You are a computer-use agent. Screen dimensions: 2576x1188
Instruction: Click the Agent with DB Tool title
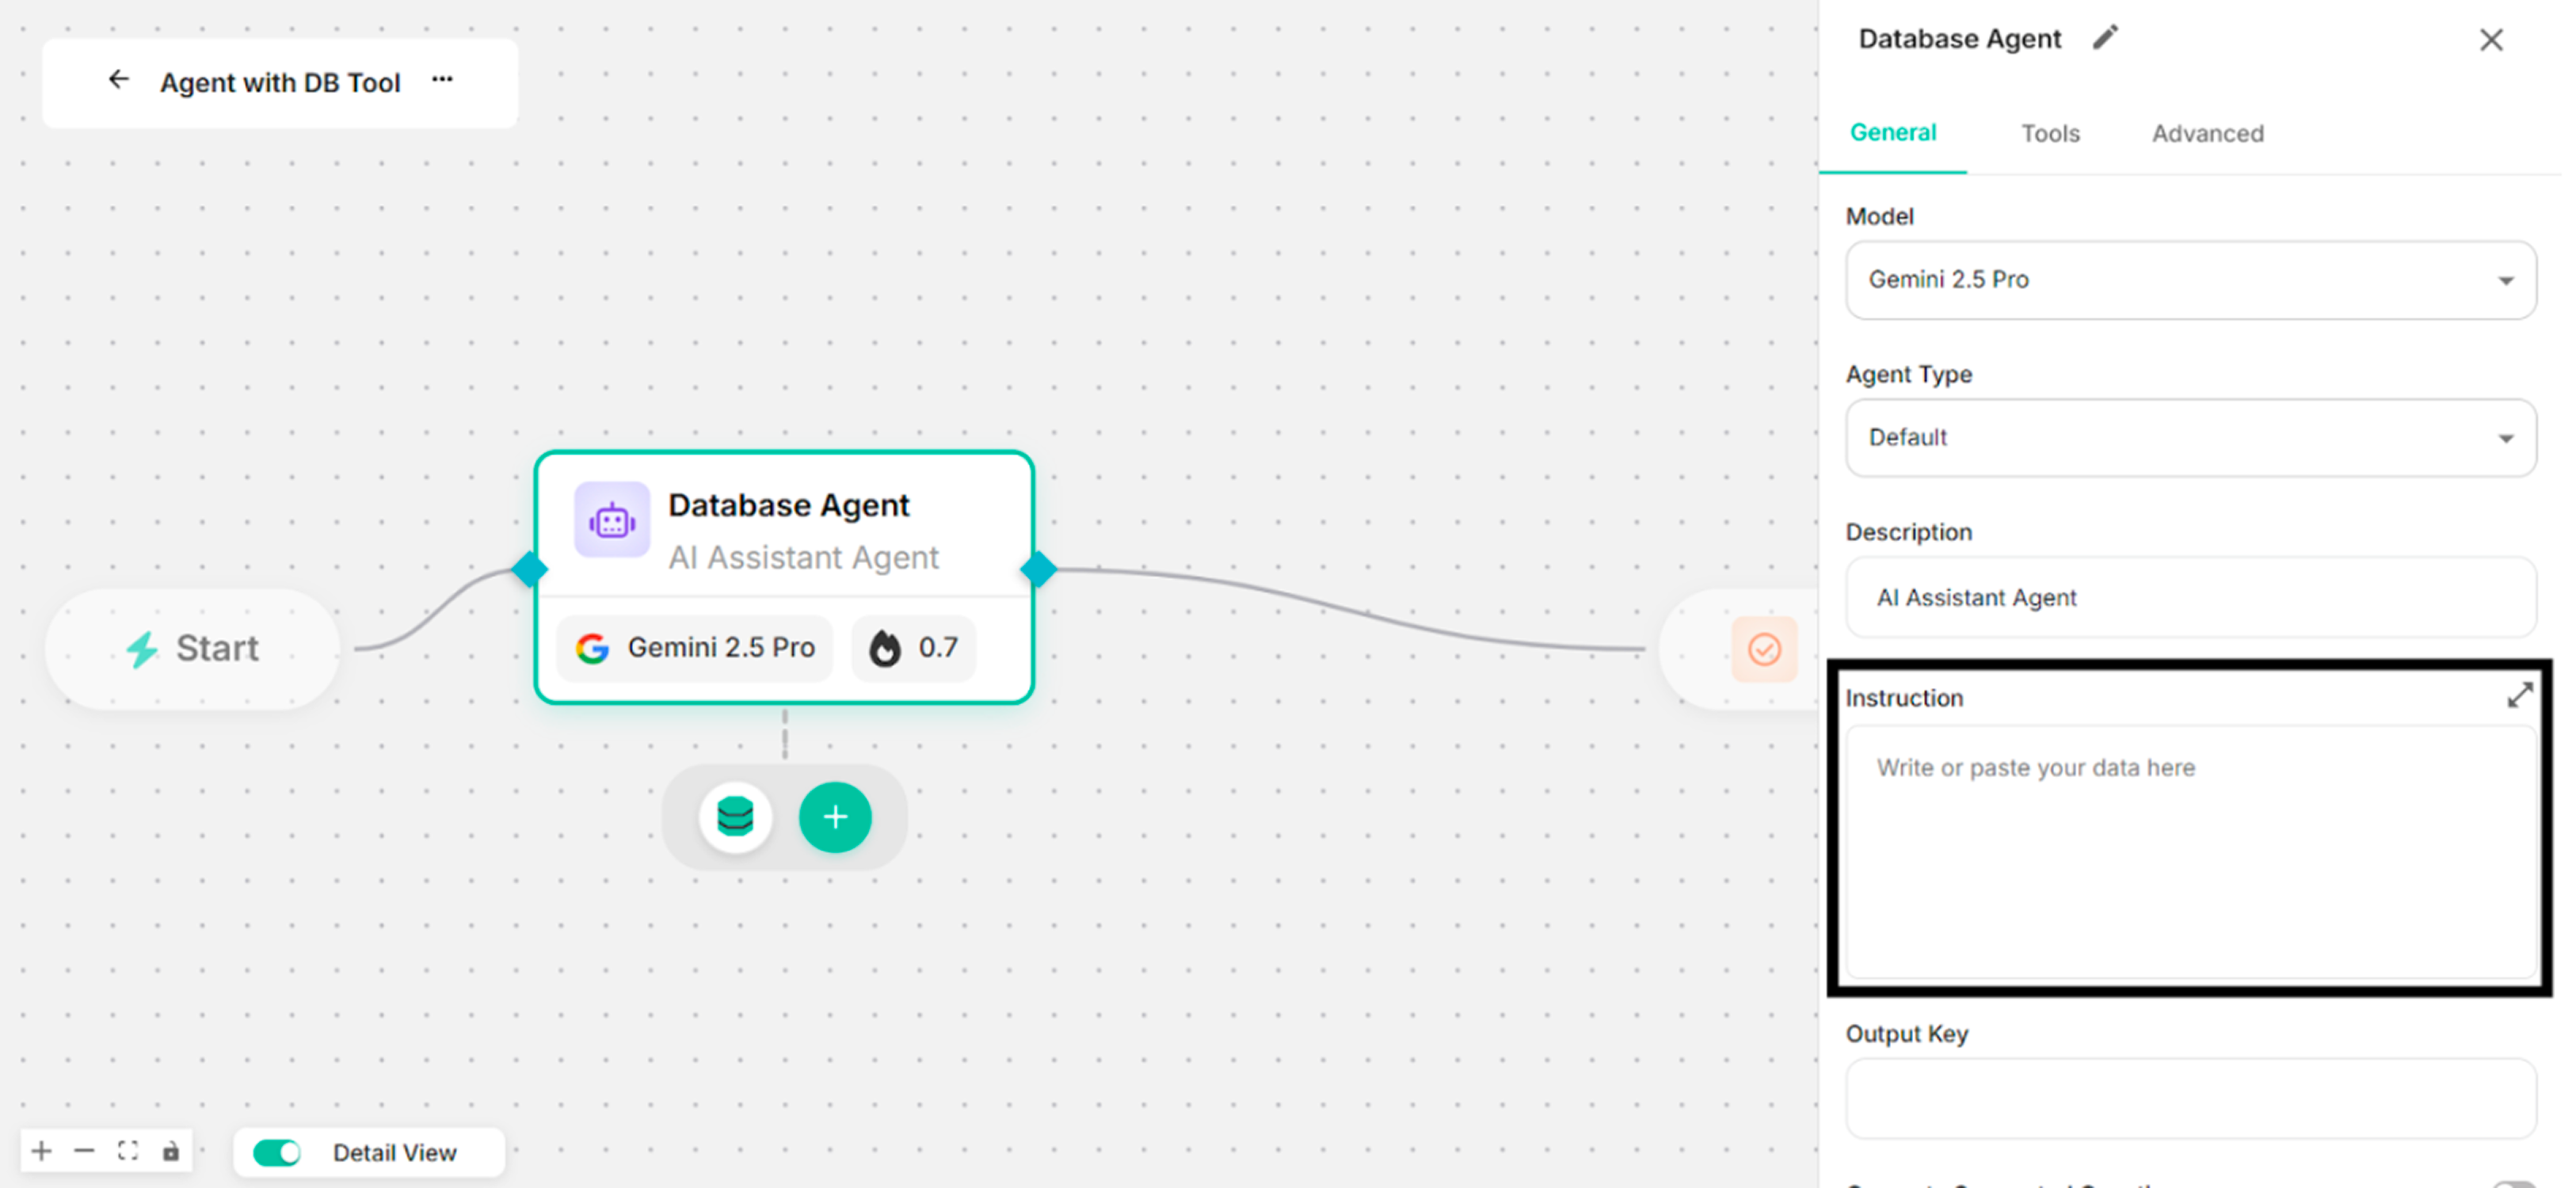pos(280,83)
